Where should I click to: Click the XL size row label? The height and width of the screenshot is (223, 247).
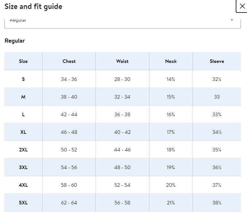click(x=23, y=132)
